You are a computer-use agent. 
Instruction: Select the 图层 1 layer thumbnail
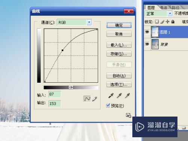(155, 32)
